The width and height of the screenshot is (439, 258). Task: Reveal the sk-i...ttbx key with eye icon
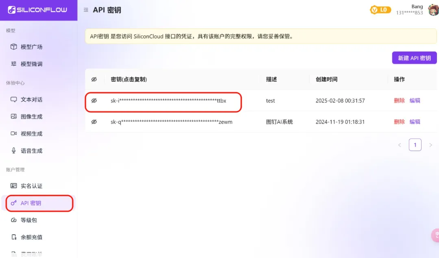pos(94,101)
